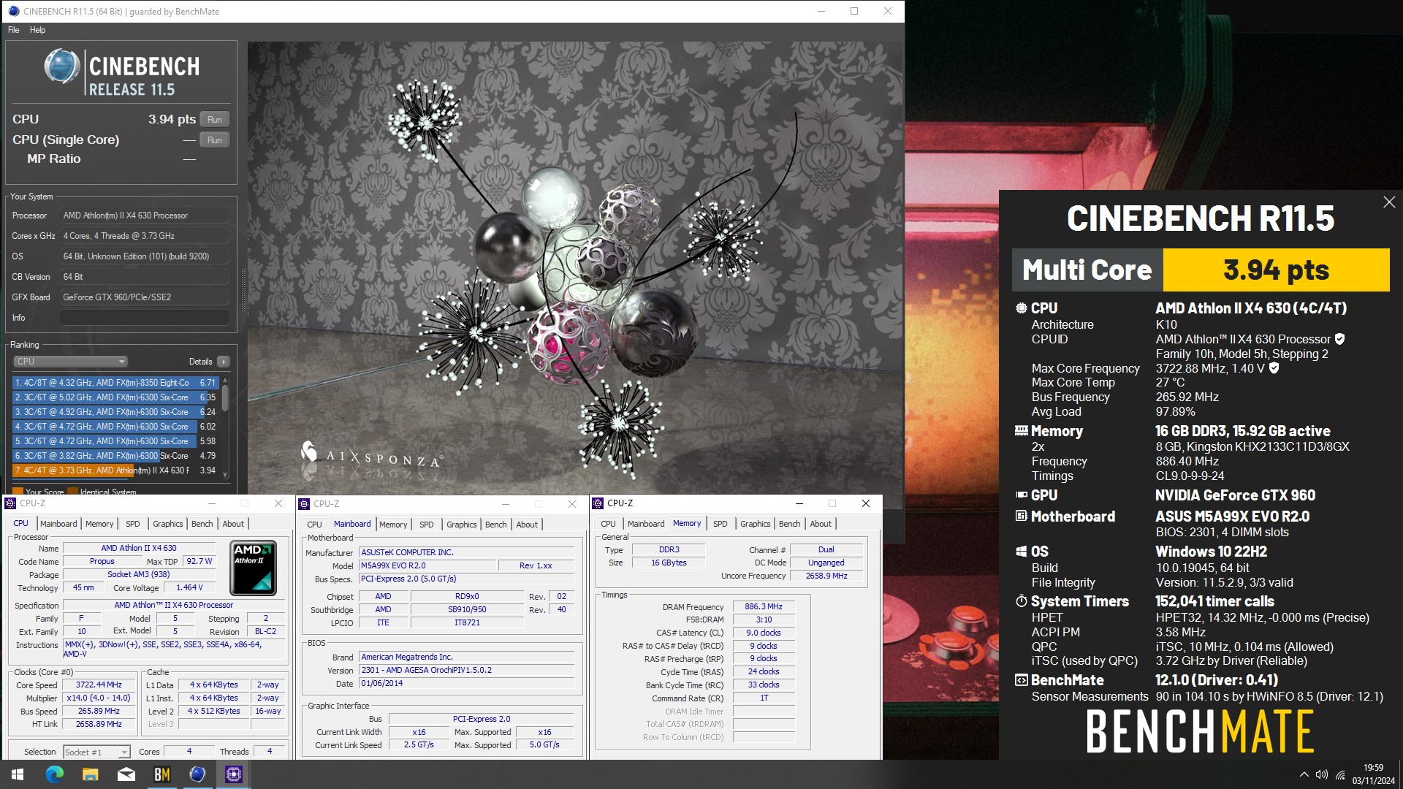Open Mainboard tab in third CPU-Z window
1403x789 pixels.
[646, 524]
